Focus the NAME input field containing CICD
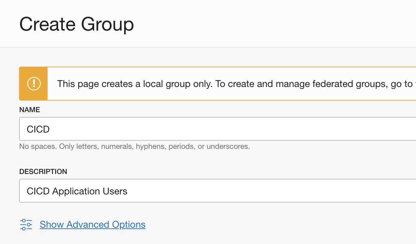The height and width of the screenshot is (244, 416). 218,129
